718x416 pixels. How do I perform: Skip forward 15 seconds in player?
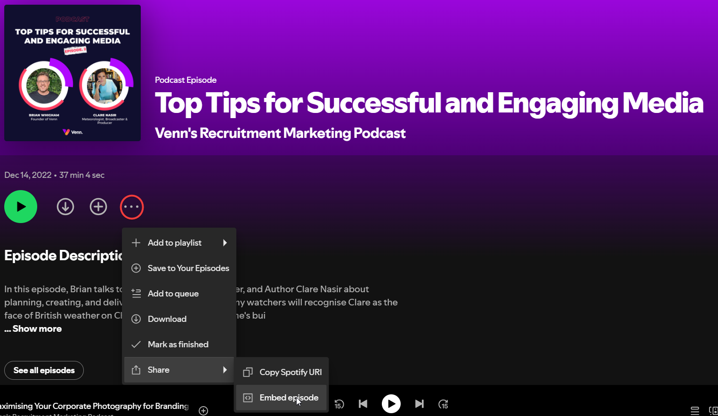[x=443, y=404]
